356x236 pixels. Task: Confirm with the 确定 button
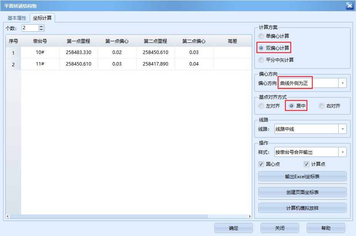[x=233, y=228]
